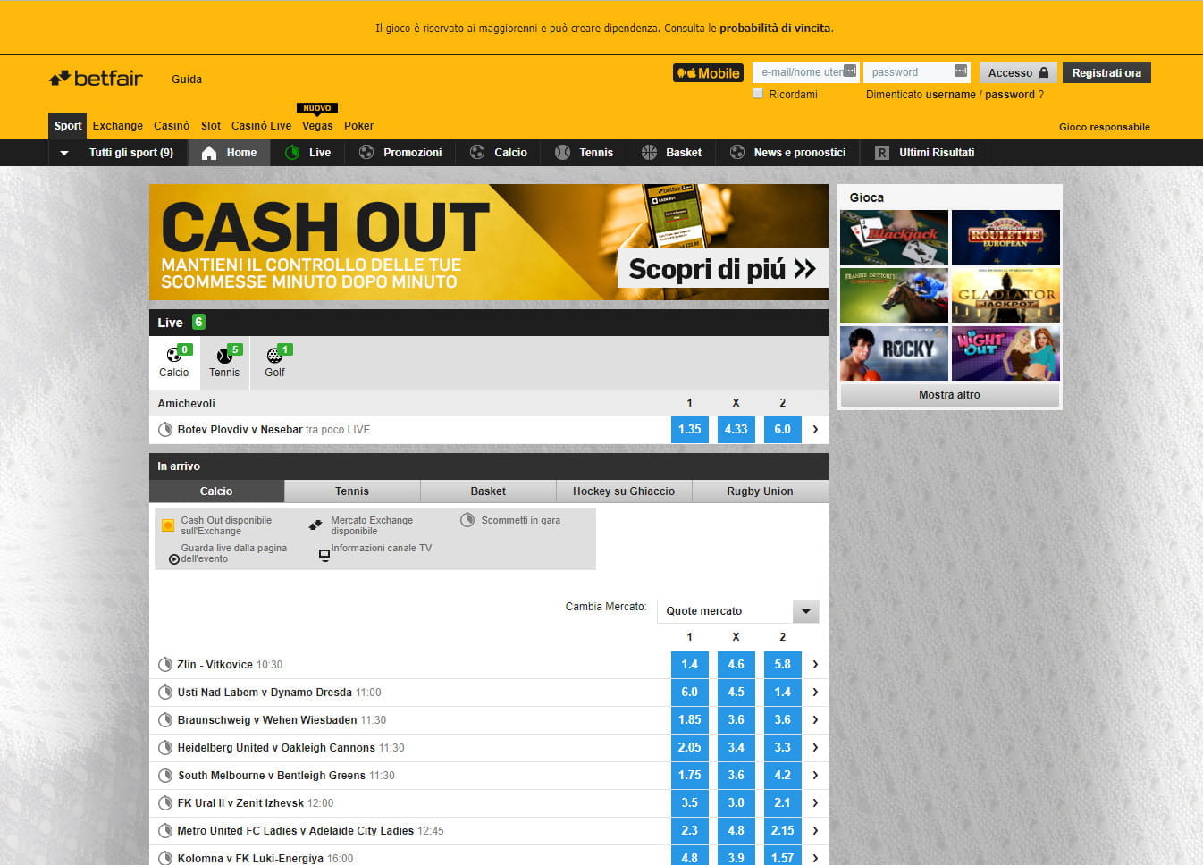Open the Home icon in navigation bar
This screenshot has width=1203, height=865.
209,153
